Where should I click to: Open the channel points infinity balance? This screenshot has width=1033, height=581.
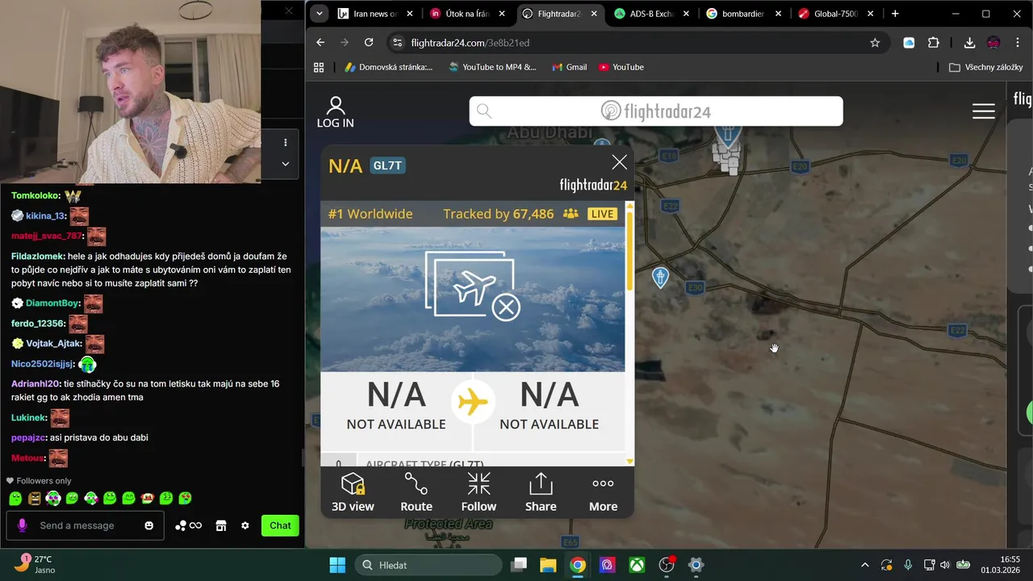[188, 525]
